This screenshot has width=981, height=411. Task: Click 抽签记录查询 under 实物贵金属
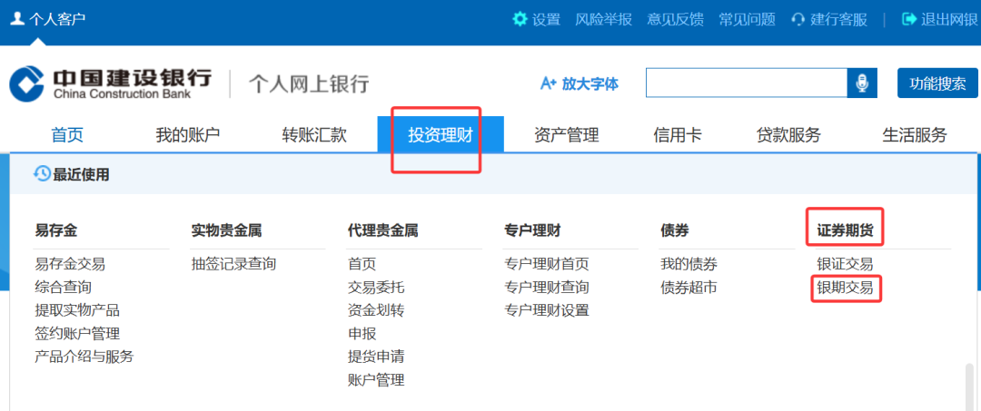point(234,264)
